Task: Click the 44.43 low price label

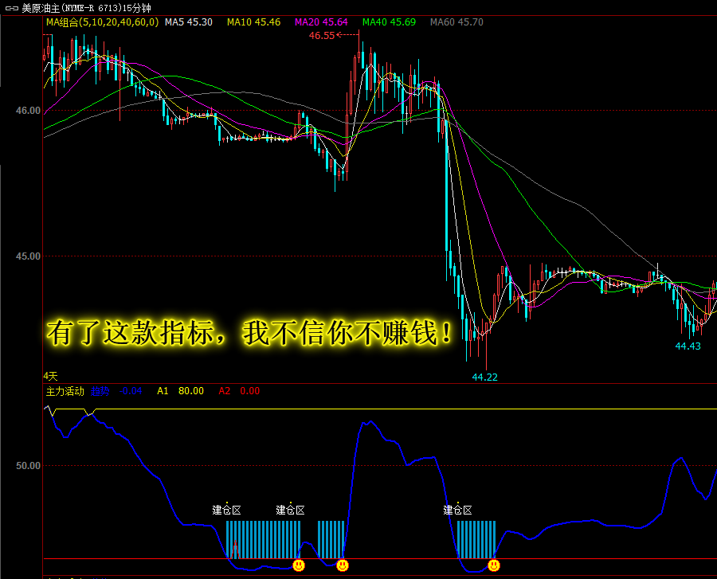Action: pos(688,346)
